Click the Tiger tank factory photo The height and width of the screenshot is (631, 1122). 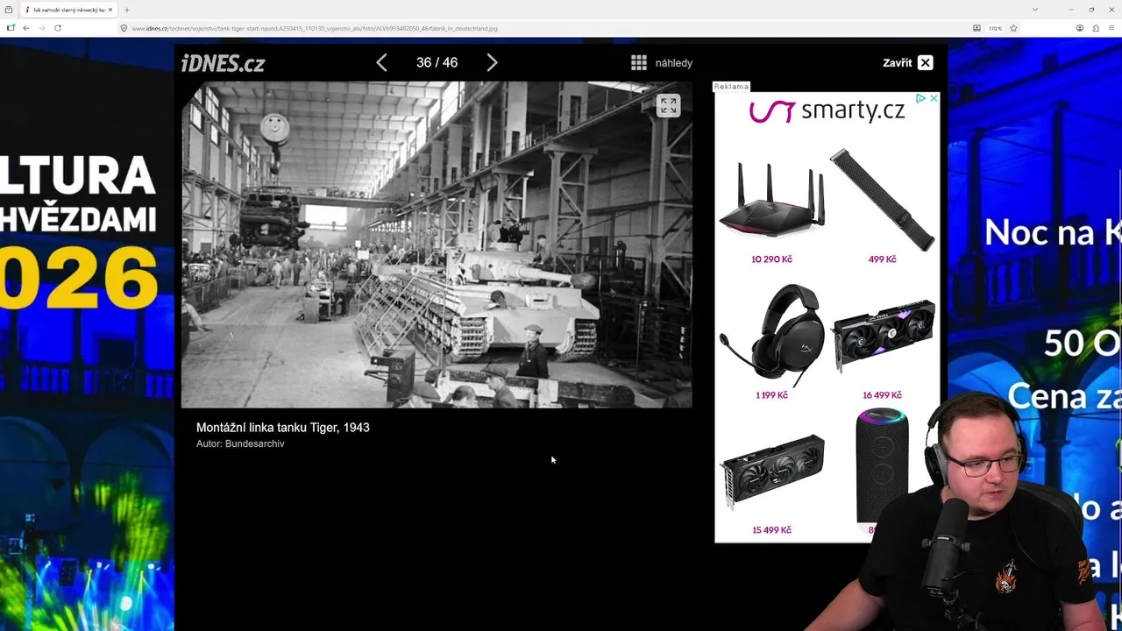coord(437,245)
